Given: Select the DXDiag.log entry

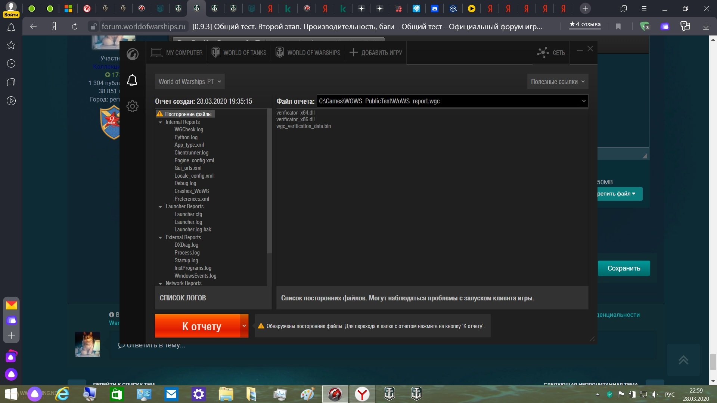Looking at the screenshot, I should coord(186,245).
